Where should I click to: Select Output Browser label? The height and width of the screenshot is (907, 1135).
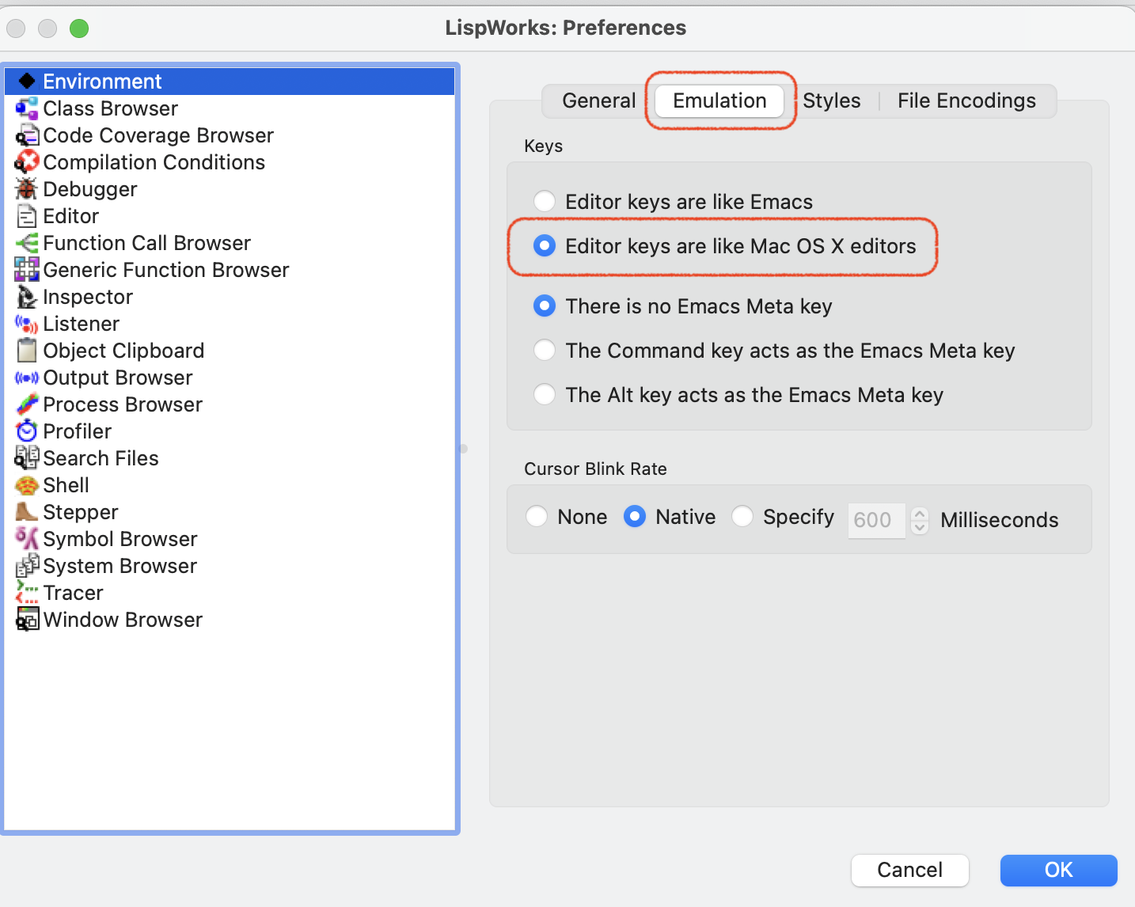[118, 378]
